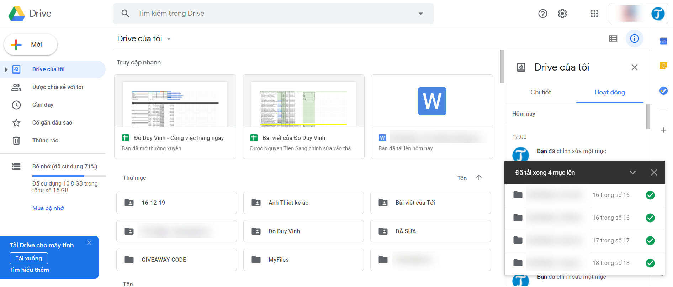Switch to list view layout
This screenshot has width=673, height=287.
pyautogui.click(x=613, y=38)
